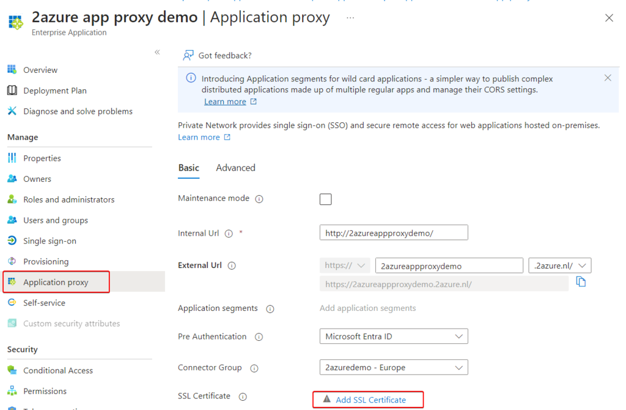Select Application proxy menu item
The image size is (626, 410).
(56, 282)
